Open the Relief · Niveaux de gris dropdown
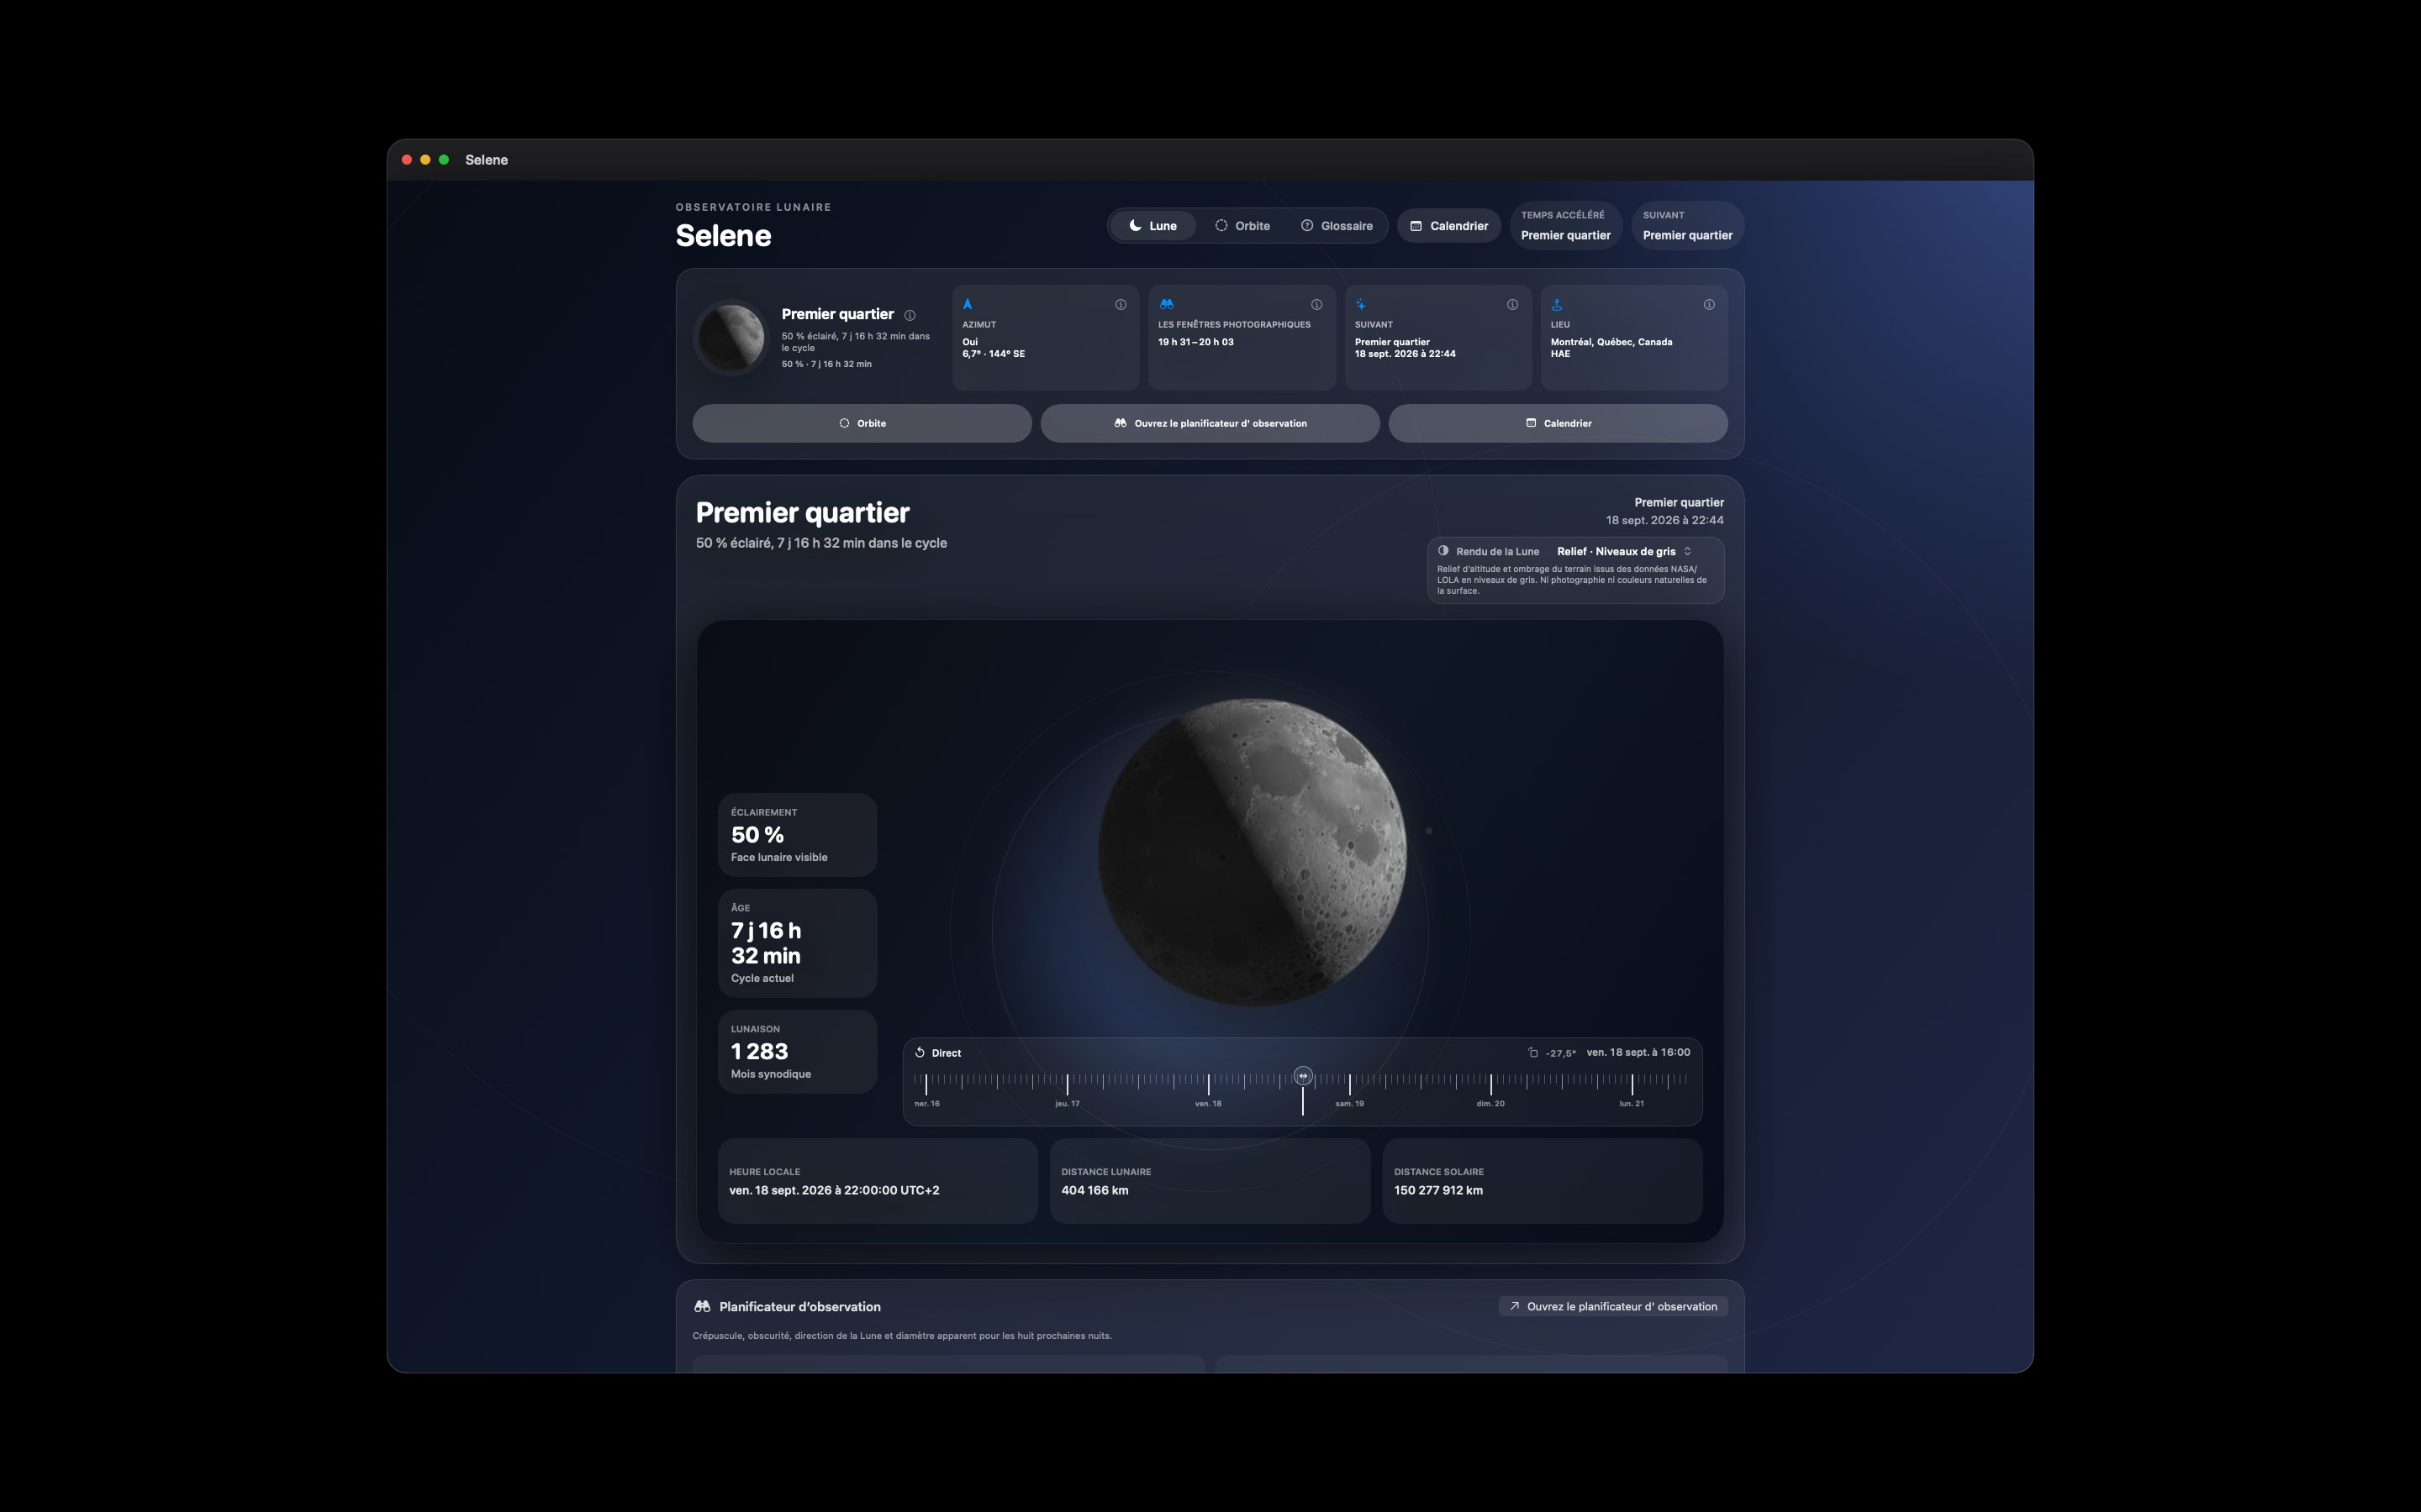Viewport: 2421px width, 1512px height. point(1625,552)
